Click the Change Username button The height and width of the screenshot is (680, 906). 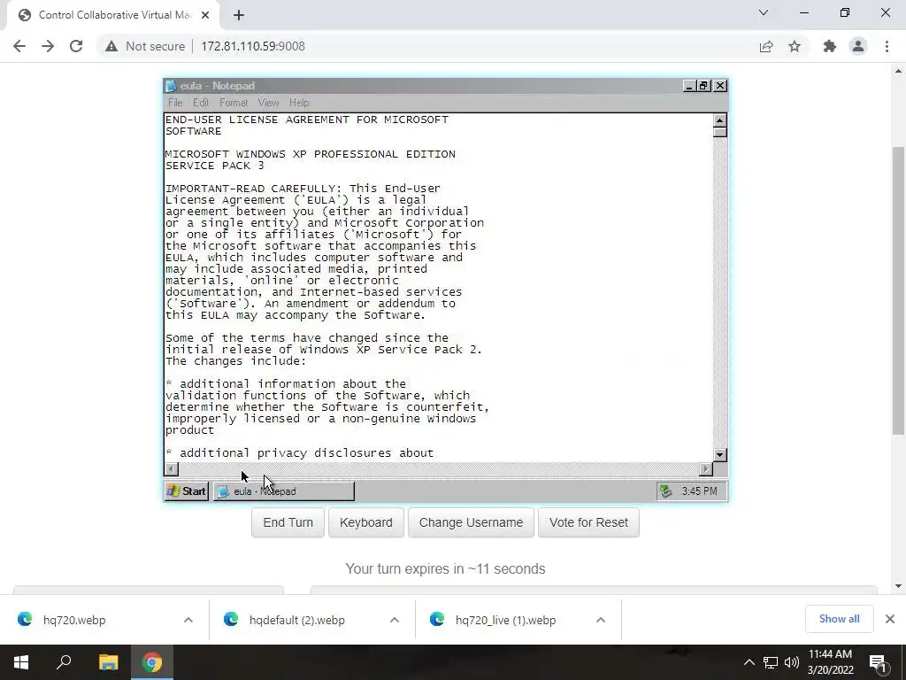(471, 522)
